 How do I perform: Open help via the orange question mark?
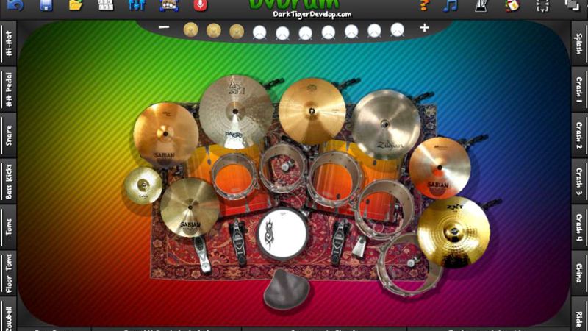click(424, 5)
